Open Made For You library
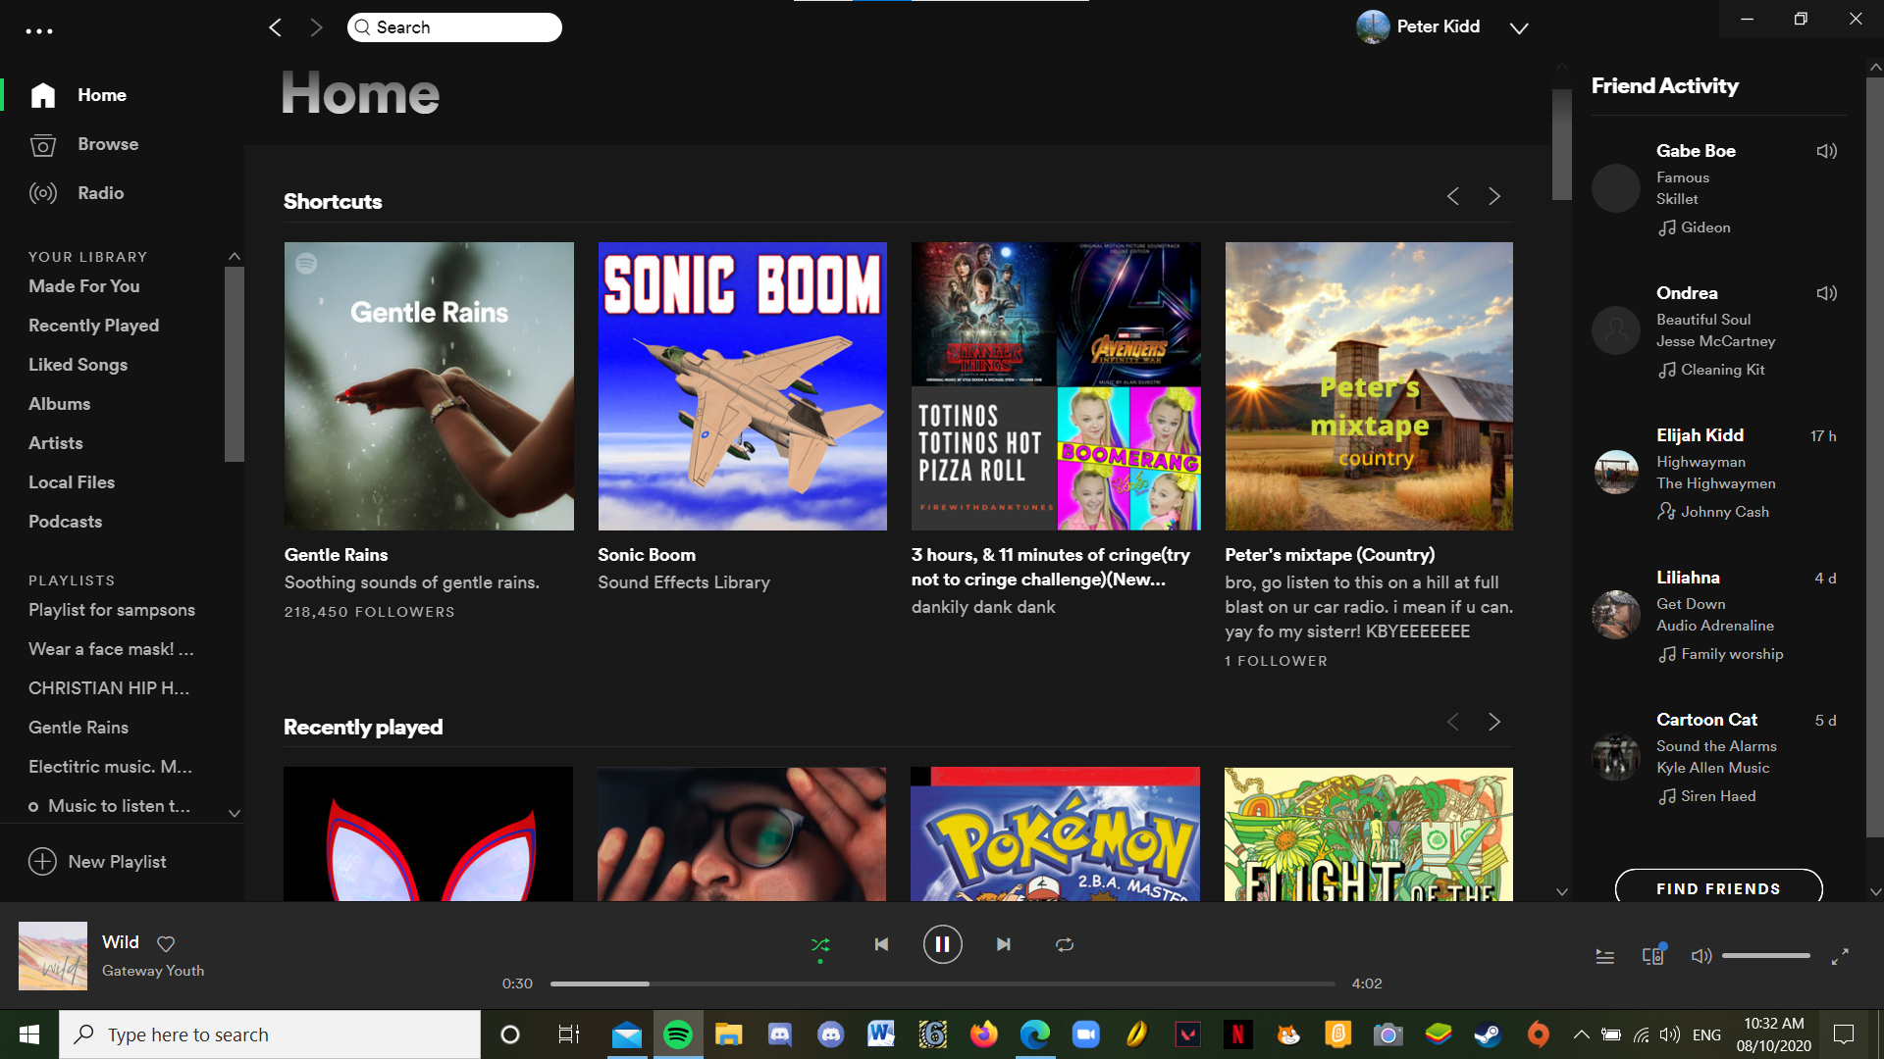The height and width of the screenshot is (1059, 1884). (x=84, y=286)
